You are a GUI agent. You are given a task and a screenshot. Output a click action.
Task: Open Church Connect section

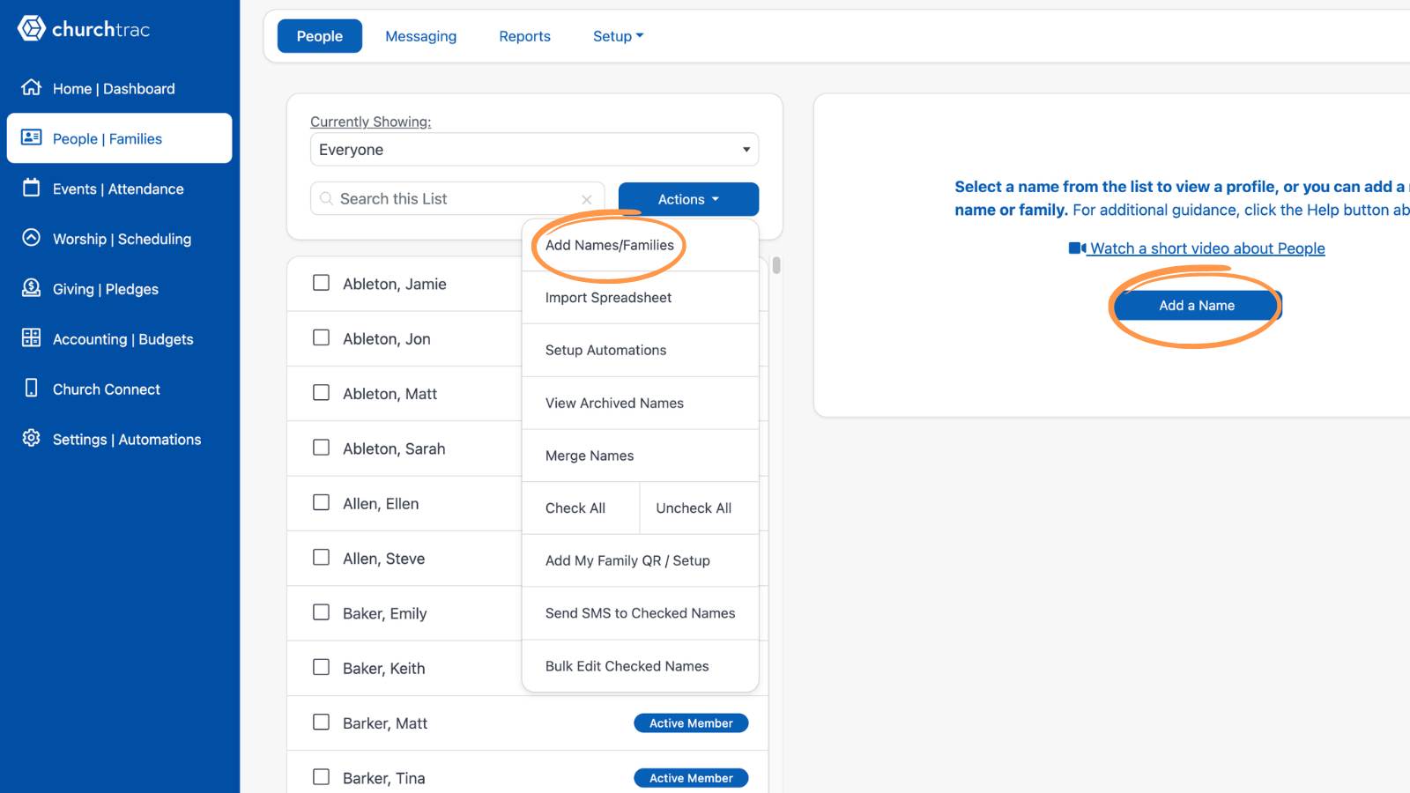pos(120,389)
